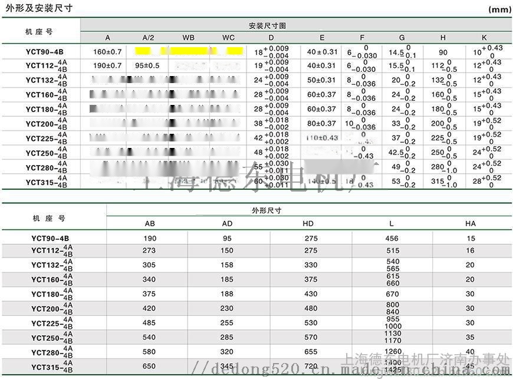Click L value 515

[x=393, y=251]
